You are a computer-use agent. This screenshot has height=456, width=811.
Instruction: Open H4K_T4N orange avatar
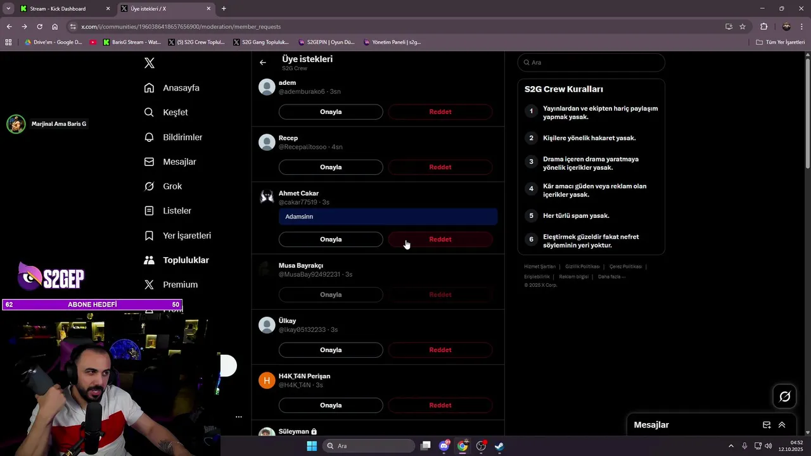click(267, 380)
